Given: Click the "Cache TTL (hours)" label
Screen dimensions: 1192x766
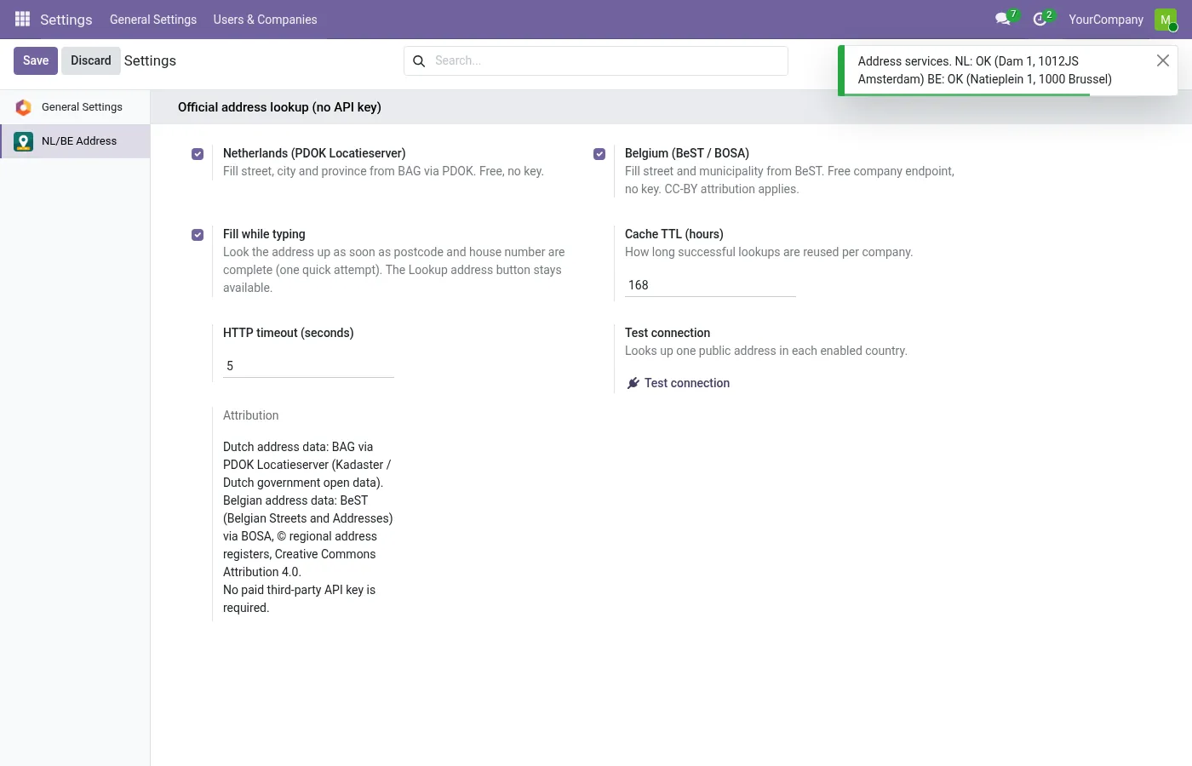Looking at the screenshot, I should tap(674, 234).
